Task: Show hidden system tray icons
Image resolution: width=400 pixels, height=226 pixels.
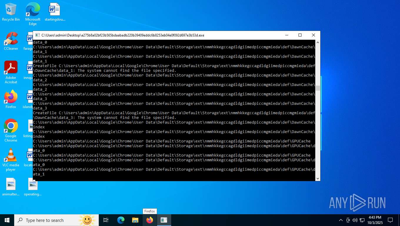Action: tap(341, 220)
